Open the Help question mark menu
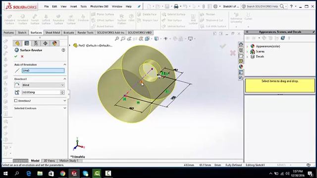317x178 pixels. click(291, 6)
